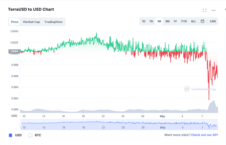Click the 'May' label on the main x-axis
226x145 pixels.
click(x=162, y=116)
